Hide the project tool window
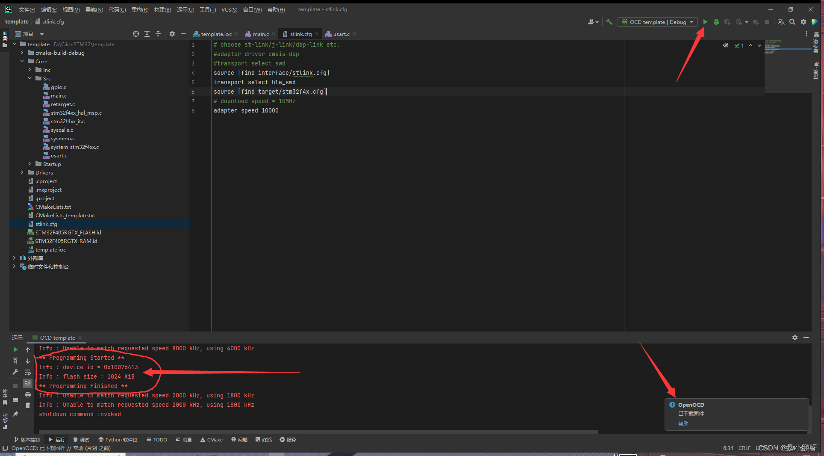824x456 pixels. [183, 34]
